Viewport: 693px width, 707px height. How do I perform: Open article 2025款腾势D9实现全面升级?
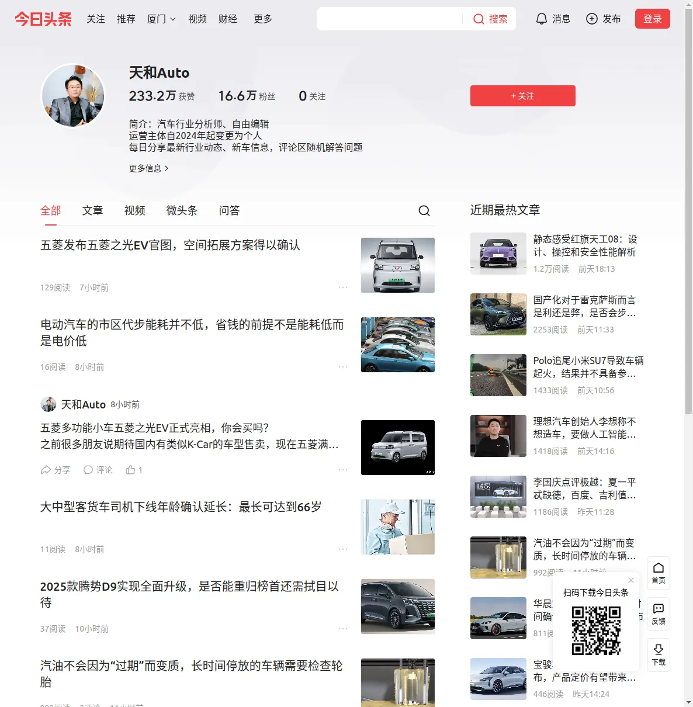pyautogui.click(x=190, y=595)
